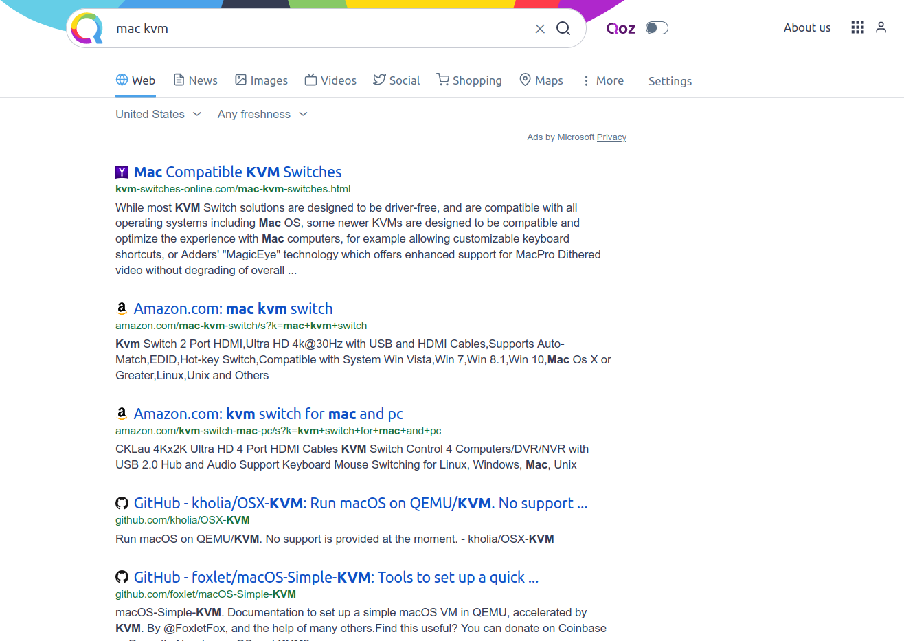Click the purple Y favicon of first result

[x=122, y=172]
